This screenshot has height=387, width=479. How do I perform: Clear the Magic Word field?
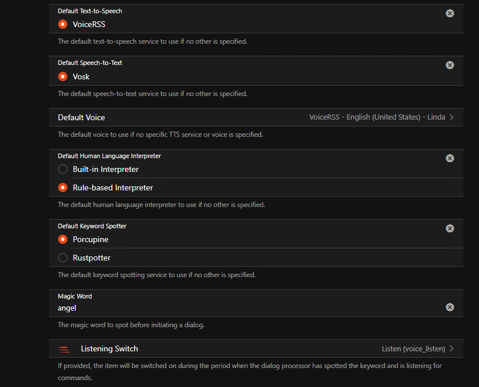[x=450, y=307]
